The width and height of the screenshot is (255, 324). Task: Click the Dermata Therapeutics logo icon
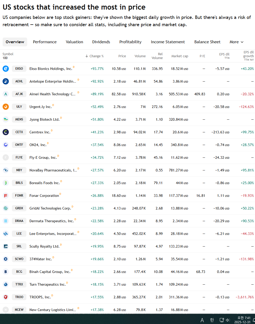pos(6,221)
